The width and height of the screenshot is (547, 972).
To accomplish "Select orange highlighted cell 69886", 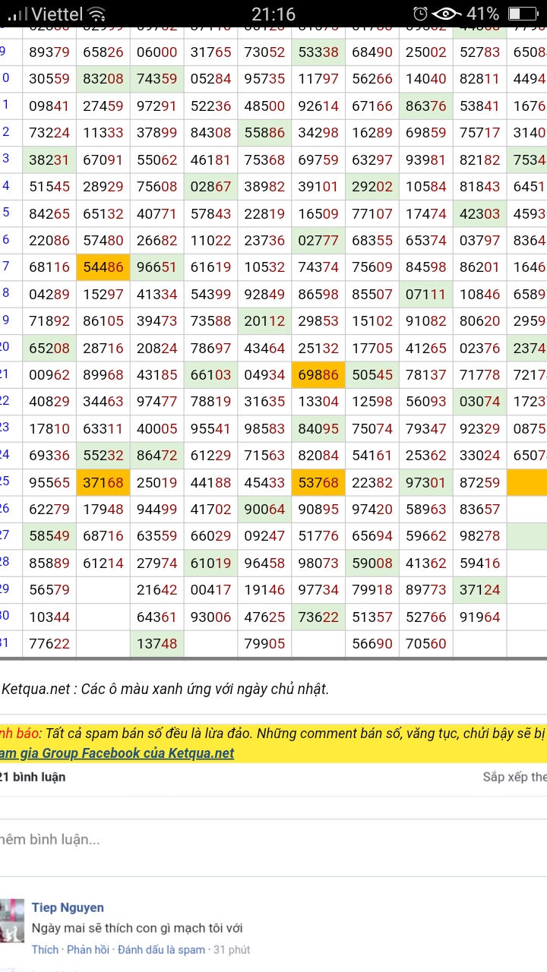I will pyautogui.click(x=318, y=374).
